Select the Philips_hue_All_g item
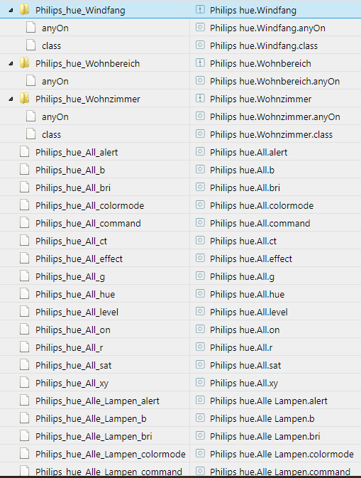The height and width of the screenshot is (478, 361). 70,277
